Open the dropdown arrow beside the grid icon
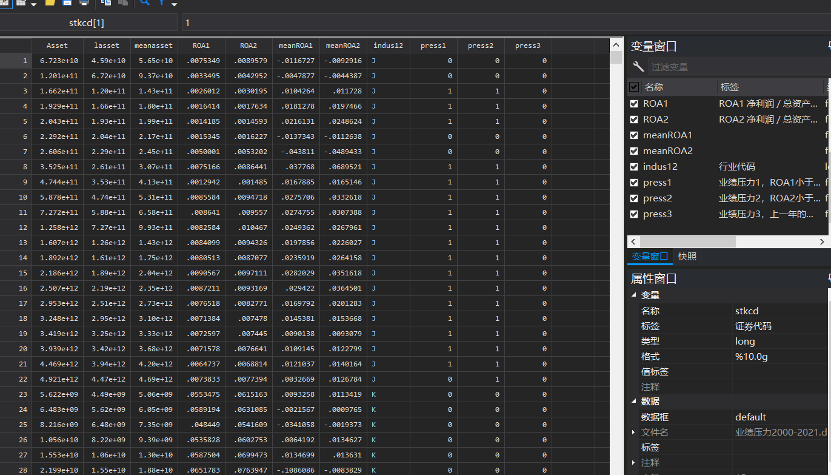 click(x=33, y=4)
